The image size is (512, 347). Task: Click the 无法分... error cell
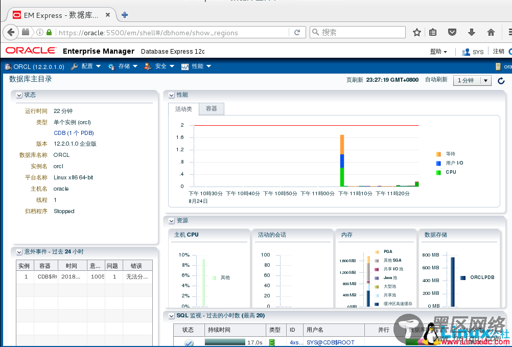pyautogui.click(x=137, y=277)
